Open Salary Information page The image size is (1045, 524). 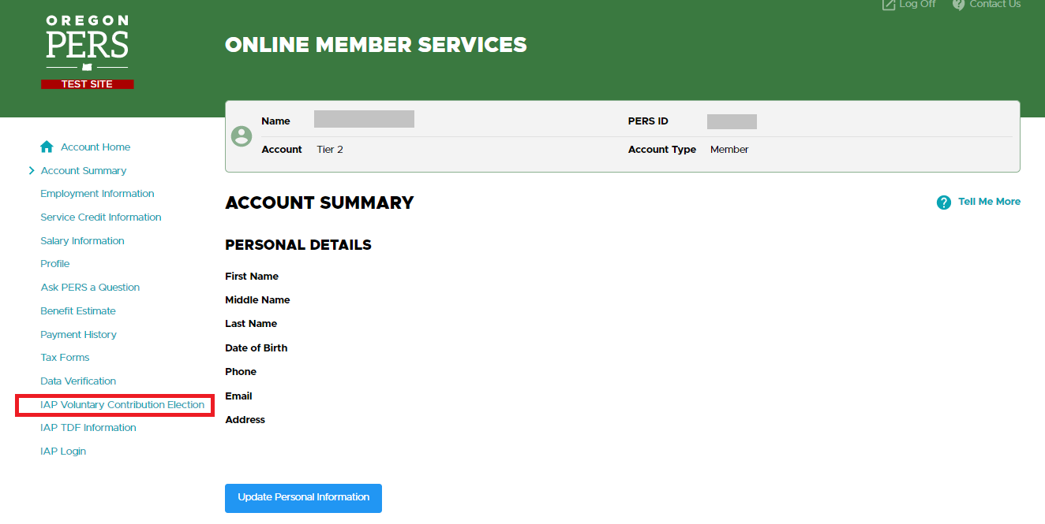pos(82,241)
